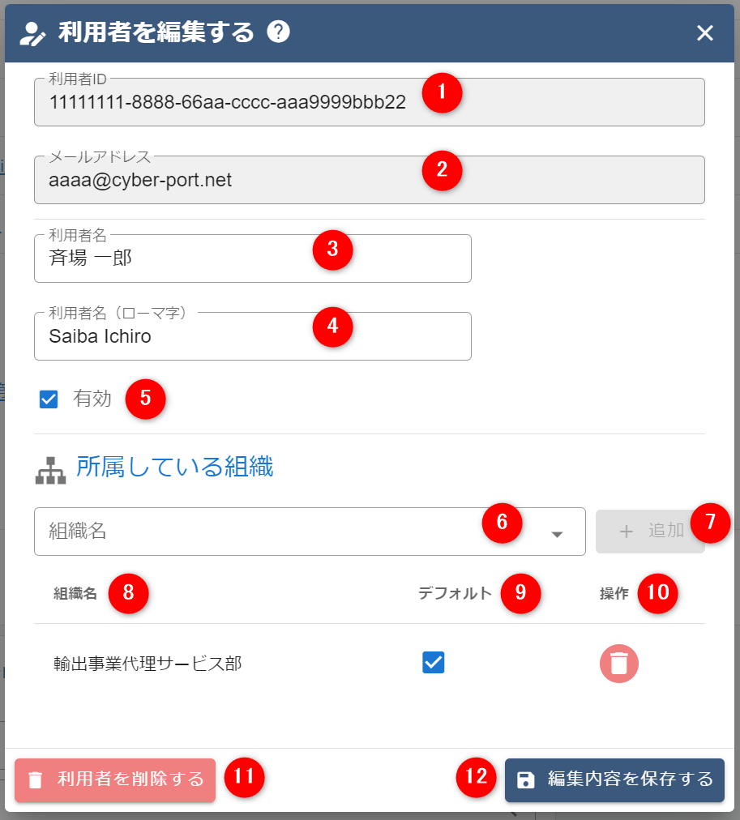The height and width of the screenshot is (820, 740).
Task: Close the 利用者を編集する dialog
Action: (x=705, y=32)
